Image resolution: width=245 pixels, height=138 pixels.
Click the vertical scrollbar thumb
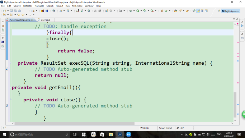point(235,105)
